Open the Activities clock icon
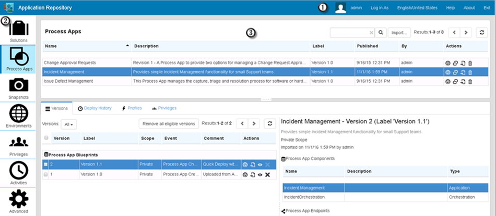Image resolution: width=496 pixels, height=216 pixels. pyautogui.click(x=18, y=173)
